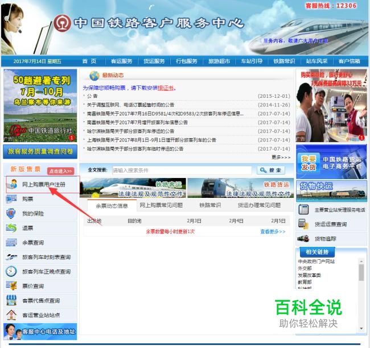Open 余票查询 sidebar link
The image size is (370, 348).
point(33,243)
